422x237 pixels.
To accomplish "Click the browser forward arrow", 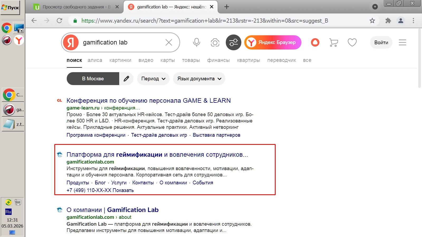I will 47,21.
